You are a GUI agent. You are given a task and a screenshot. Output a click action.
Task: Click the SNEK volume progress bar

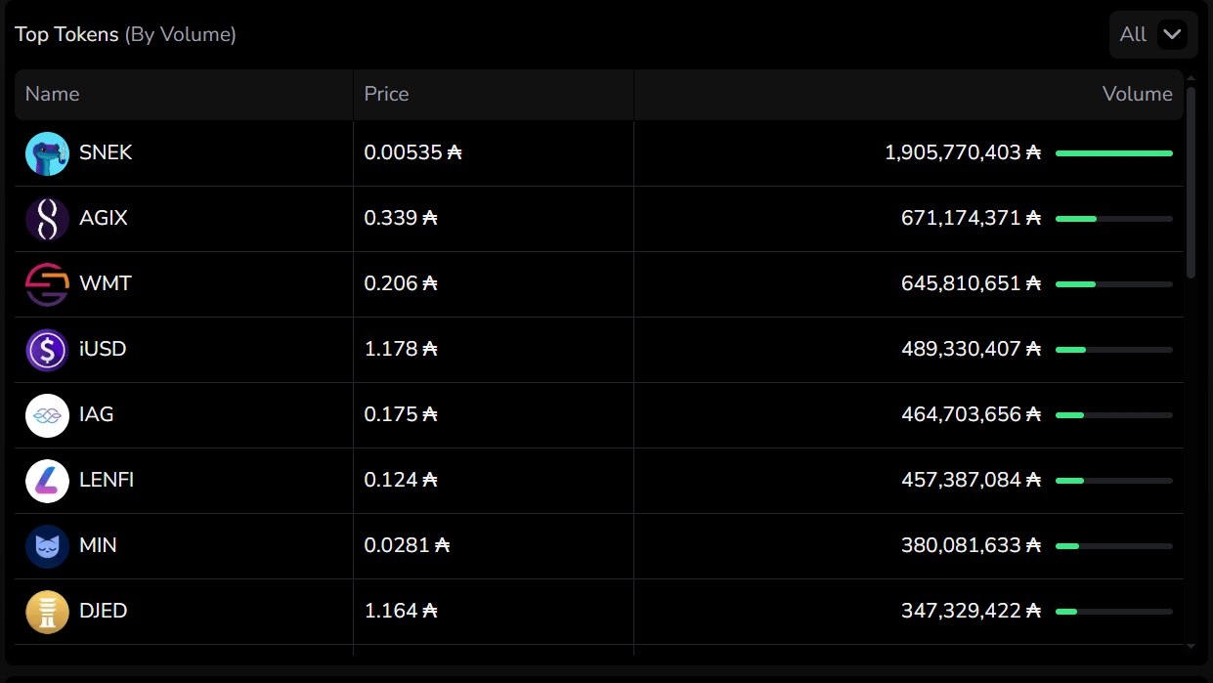click(x=1113, y=153)
